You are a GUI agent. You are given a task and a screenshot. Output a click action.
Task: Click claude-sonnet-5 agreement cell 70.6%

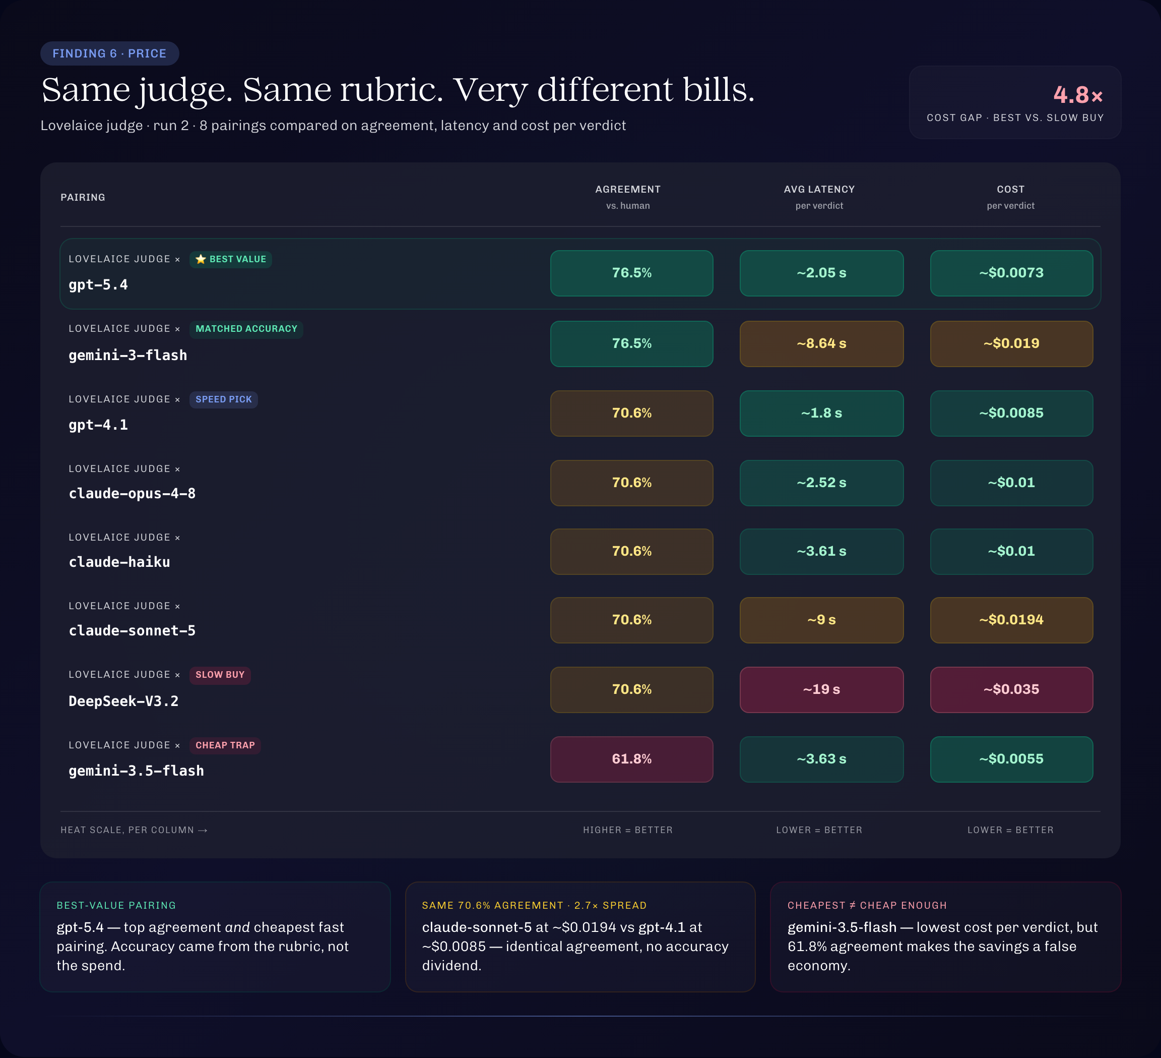pyautogui.click(x=632, y=620)
